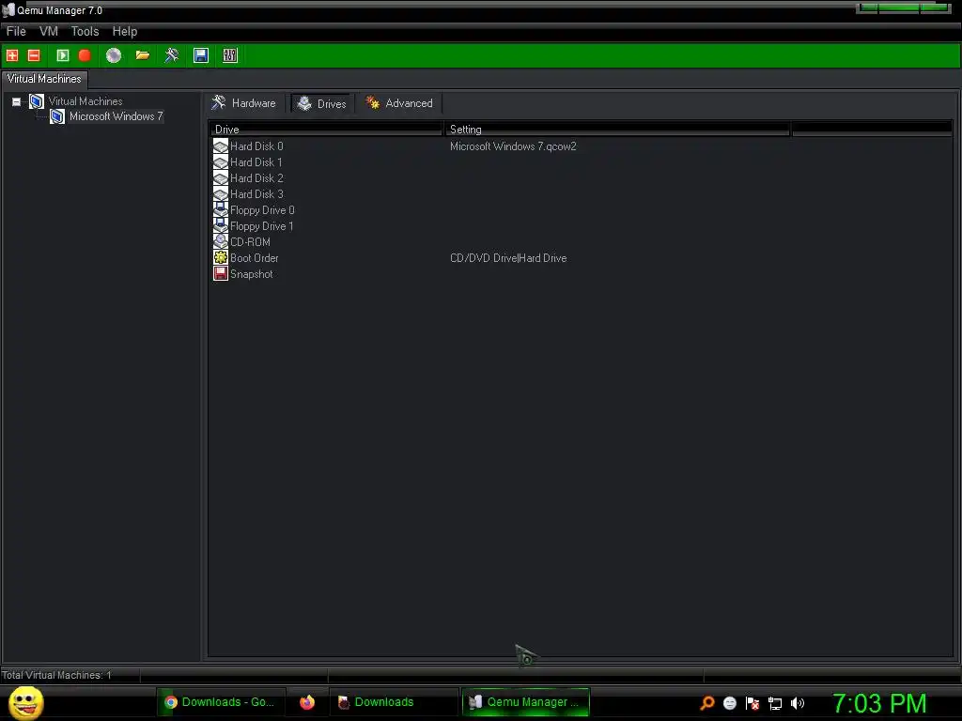Open the File menu
Image resolution: width=962 pixels, height=721 pixels.
(x=16, y=31)
